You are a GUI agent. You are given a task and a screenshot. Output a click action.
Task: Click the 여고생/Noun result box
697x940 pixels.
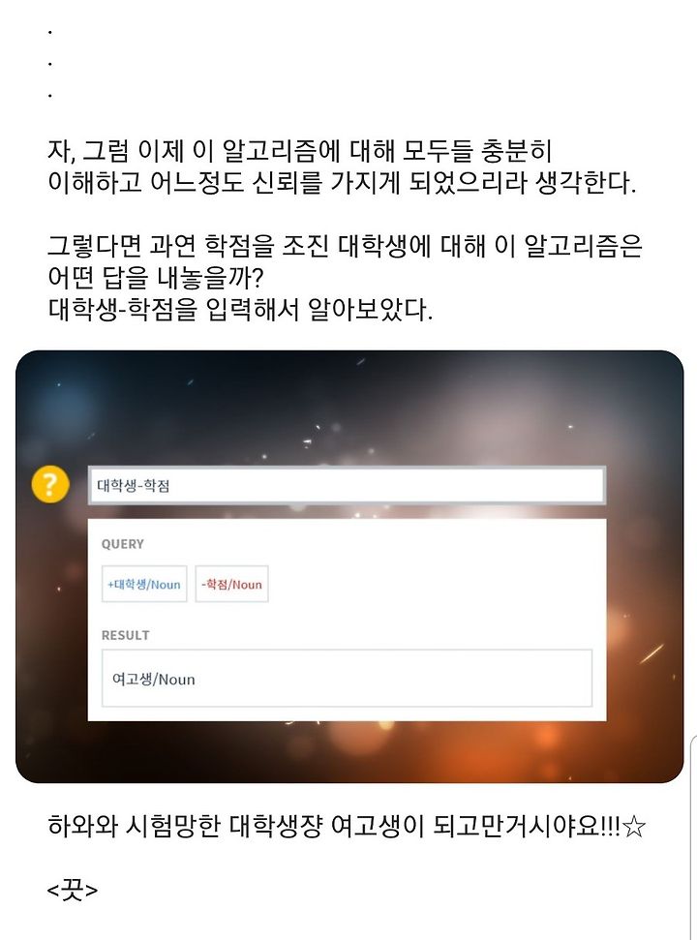[347, 679]
